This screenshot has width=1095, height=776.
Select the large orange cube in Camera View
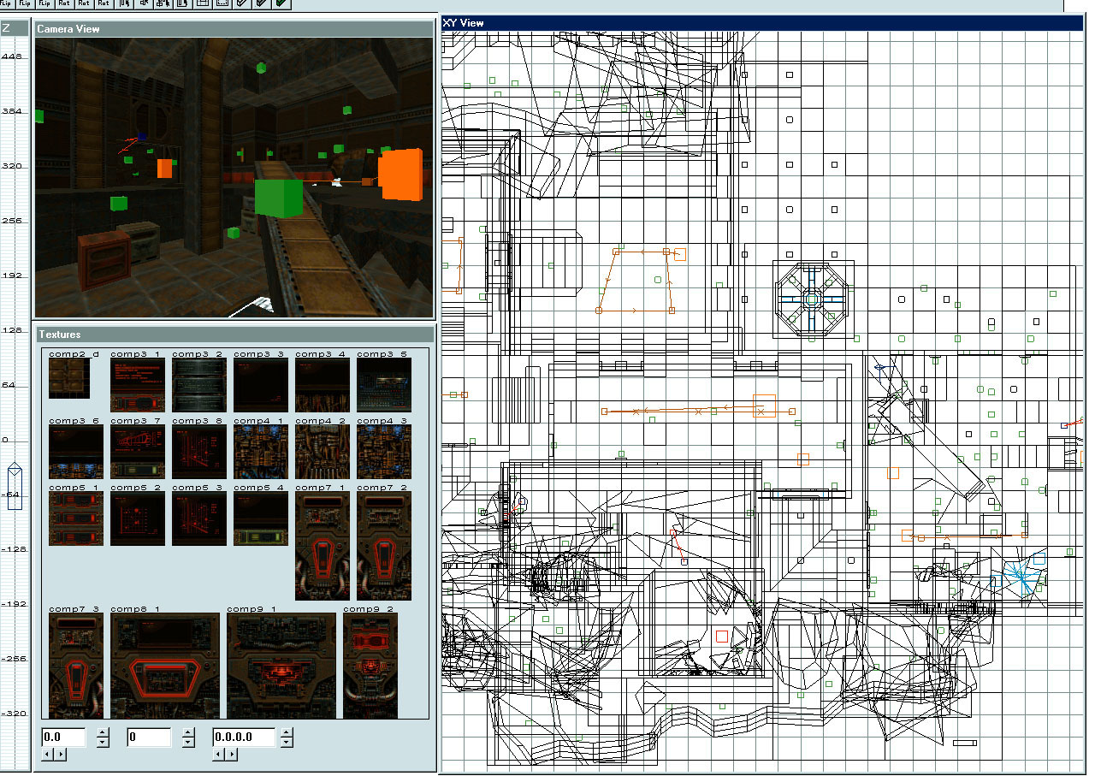400,174
